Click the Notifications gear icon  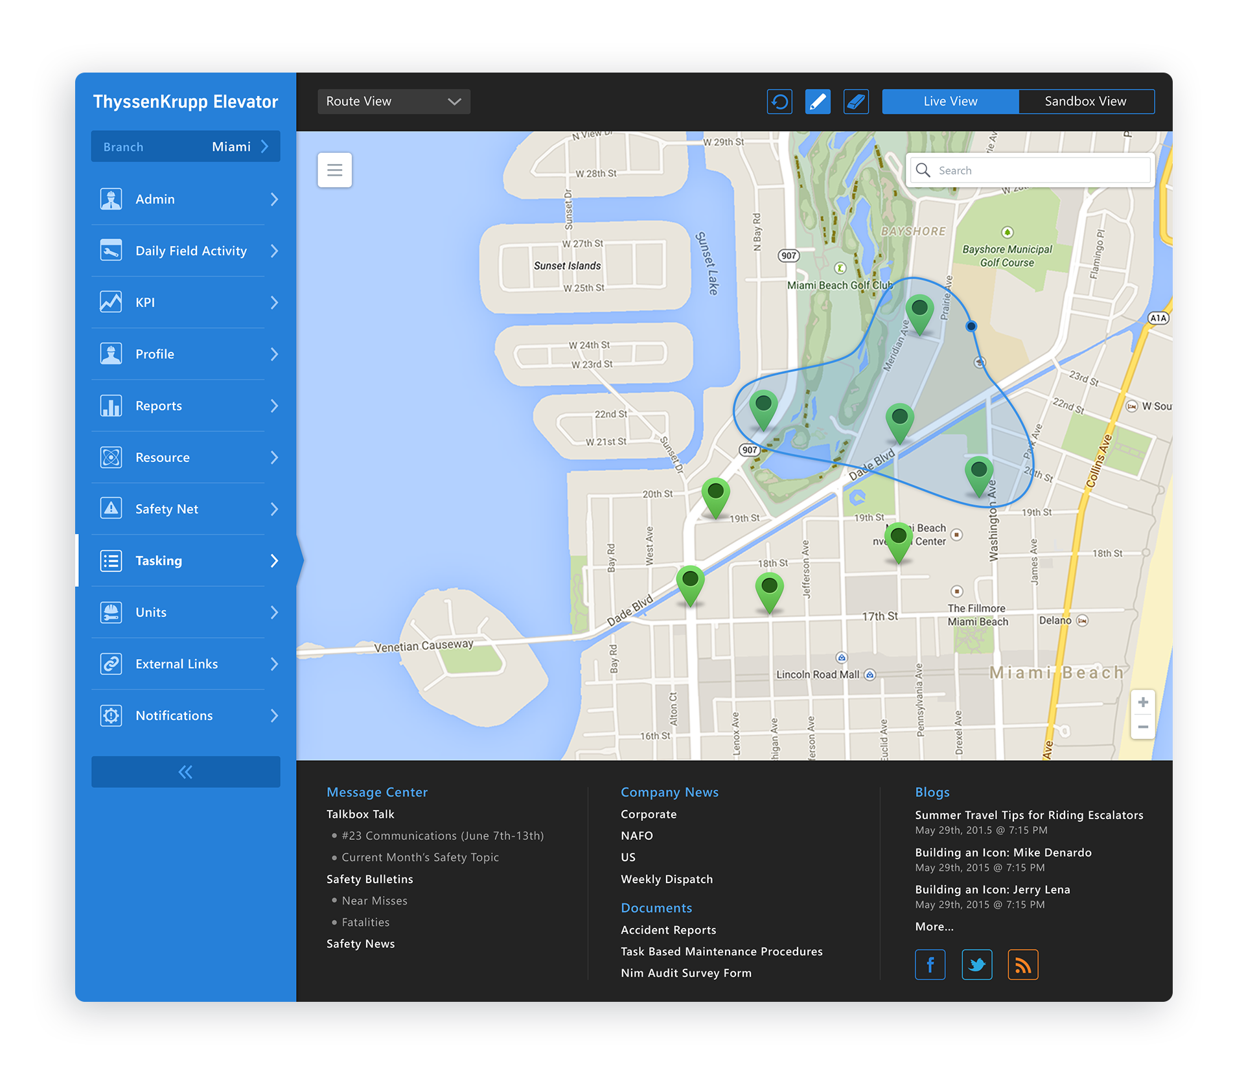coord(111,715)
